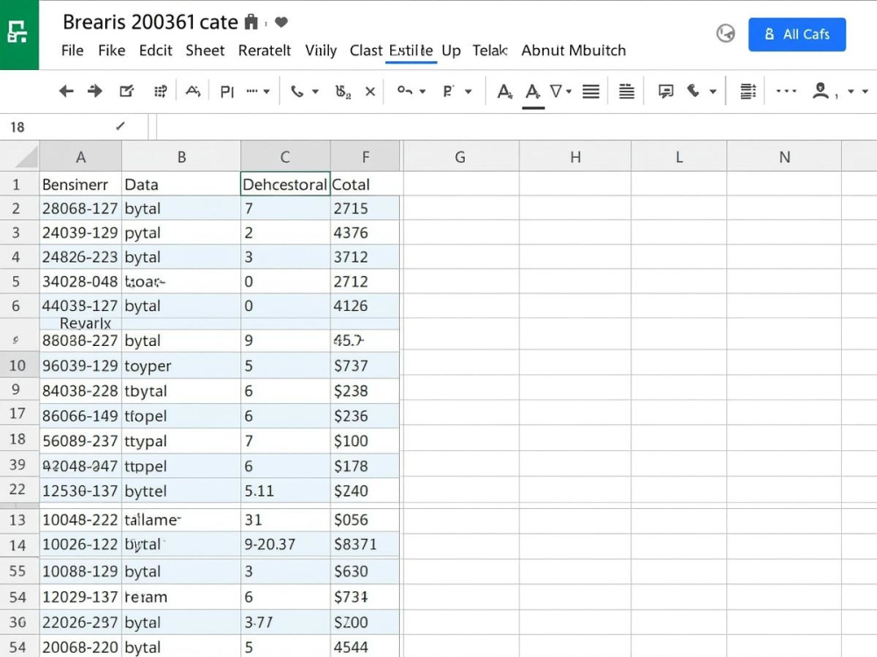Open the Sheet menu
This screenshot has width=877, height=657.
click(x=204, y=50)
